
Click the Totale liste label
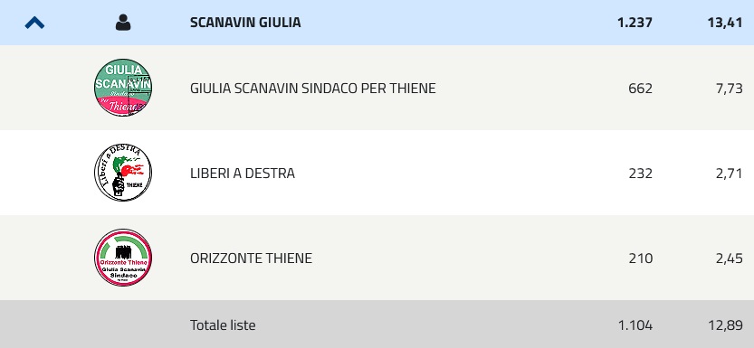tap(223, 325)
